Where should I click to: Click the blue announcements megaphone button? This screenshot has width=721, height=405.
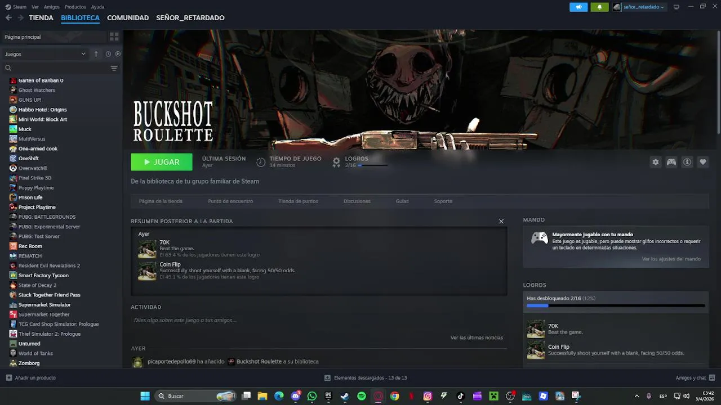point(578,7)
